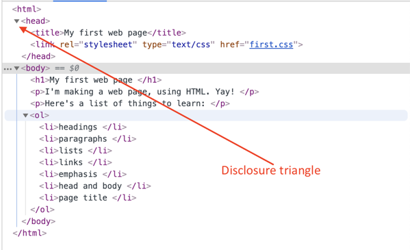The width and height of the screenshot is (410, 250).
Task: Select the 'Here's a list of things' paragraph
Action: [x=130, y=103]
